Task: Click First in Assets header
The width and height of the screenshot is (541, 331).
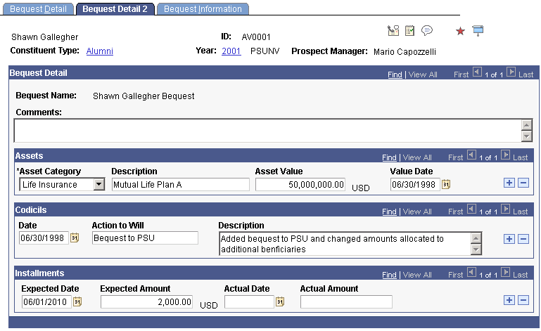Action: point(455,157)
